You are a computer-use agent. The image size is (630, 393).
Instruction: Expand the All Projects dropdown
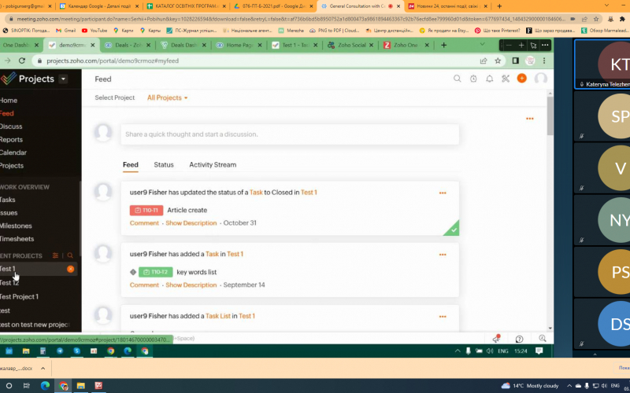[x=167, y=97]
